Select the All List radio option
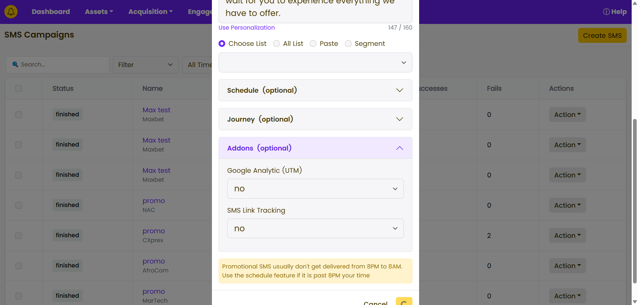 coord(276,44)
